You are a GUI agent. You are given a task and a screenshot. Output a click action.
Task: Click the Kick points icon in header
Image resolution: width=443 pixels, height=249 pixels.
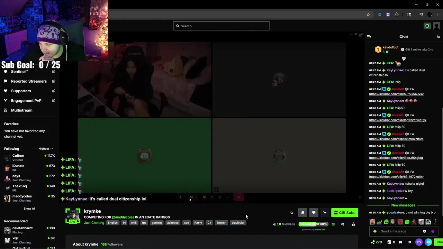(x=427, y=26)
